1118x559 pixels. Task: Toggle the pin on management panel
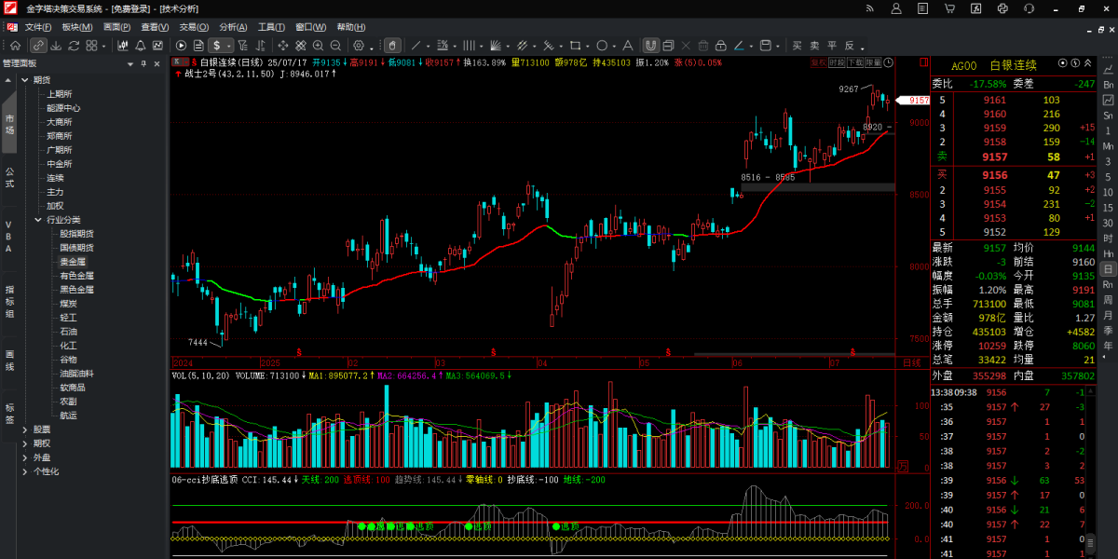(x=143, y=63)
